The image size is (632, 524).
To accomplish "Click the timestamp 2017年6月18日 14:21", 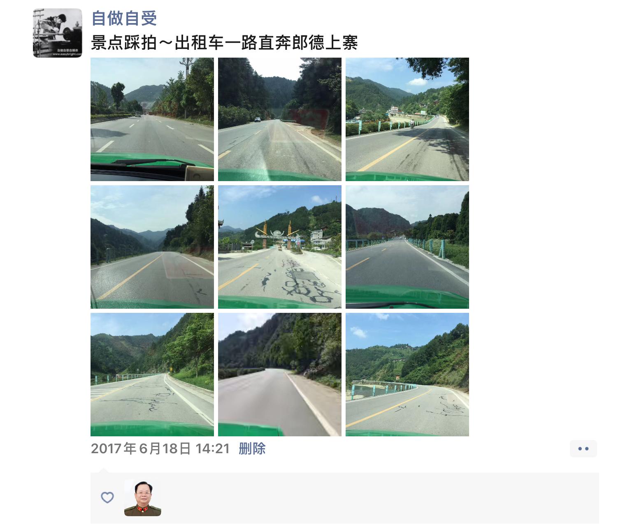I will click(160, 448).
